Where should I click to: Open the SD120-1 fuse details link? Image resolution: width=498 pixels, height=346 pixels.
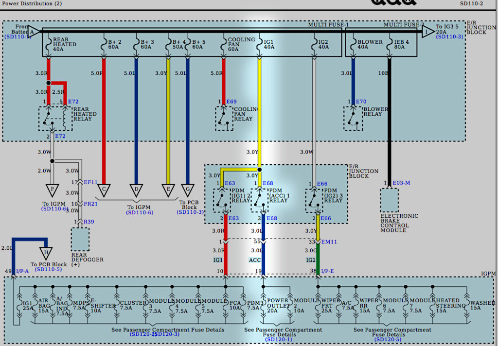[x=278, y=339]
